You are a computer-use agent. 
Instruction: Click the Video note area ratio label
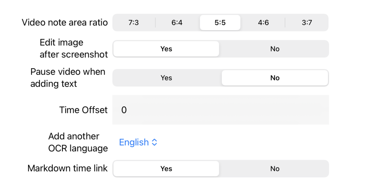tap(65, 23)
